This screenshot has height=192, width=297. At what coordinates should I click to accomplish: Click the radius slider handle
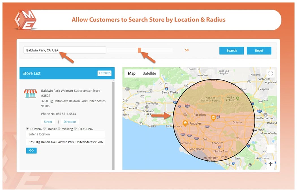(139, 50)
